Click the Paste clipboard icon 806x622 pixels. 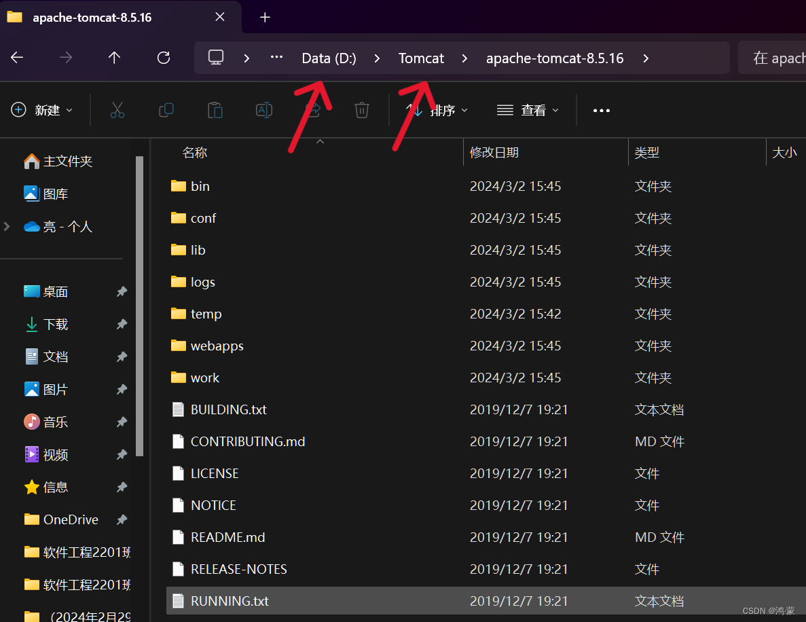coord(215,110)
